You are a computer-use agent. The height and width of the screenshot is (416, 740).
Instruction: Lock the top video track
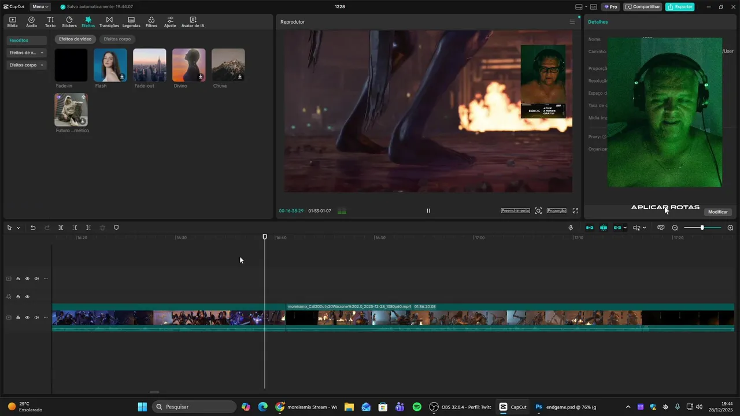[x=18, y=278]
